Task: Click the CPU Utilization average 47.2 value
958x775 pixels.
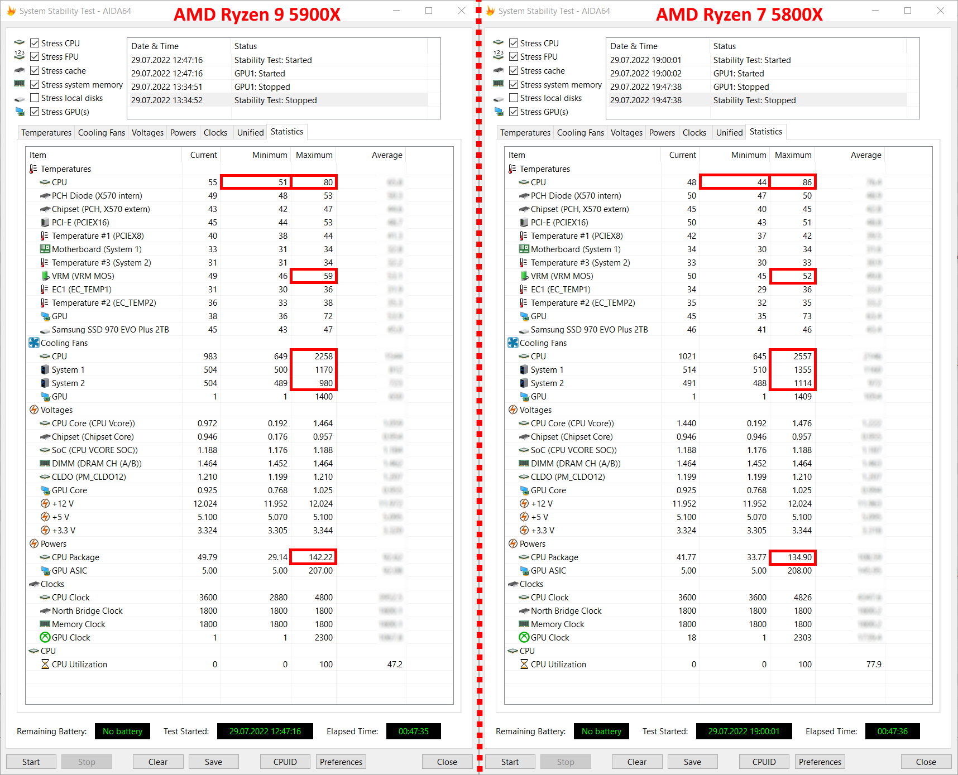Action: (x=395, y=664)
